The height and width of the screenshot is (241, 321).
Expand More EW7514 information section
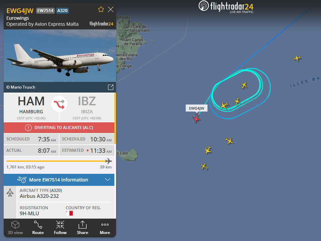[59, 180]
